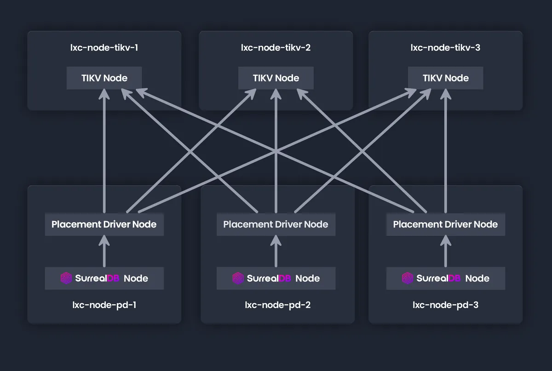Click the lxc-node-tikv-2 label
552x371 pixels.
(x=276, y=47)
